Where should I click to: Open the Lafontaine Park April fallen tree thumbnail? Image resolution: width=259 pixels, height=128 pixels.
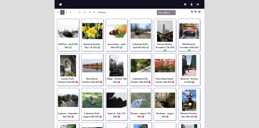[141, 31]
